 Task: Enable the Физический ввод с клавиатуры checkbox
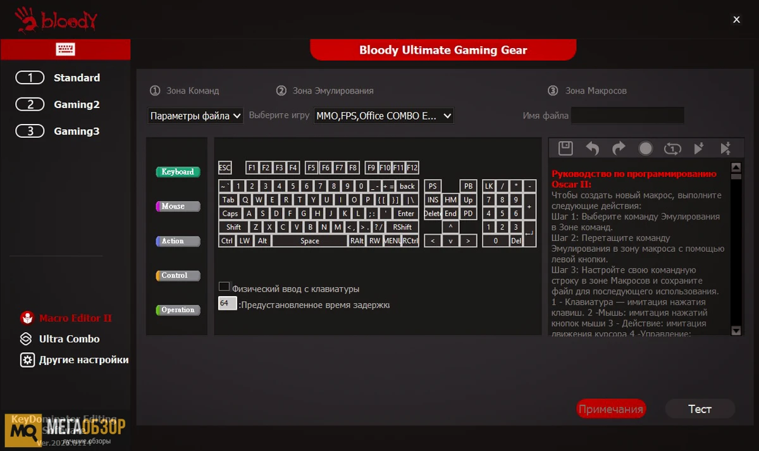click(x=224, y=287)
